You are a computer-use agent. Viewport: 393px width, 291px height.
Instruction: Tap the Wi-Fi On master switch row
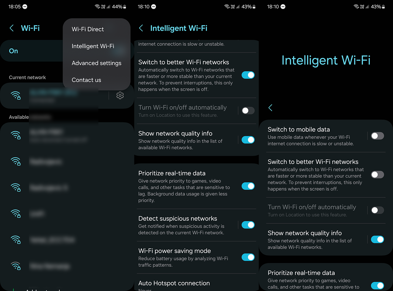click(x=32, y=51)
